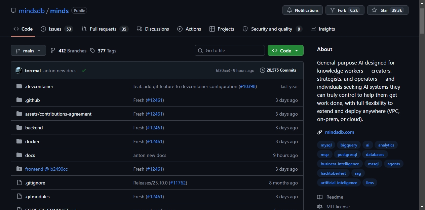Click the Readme book icon

320,197
